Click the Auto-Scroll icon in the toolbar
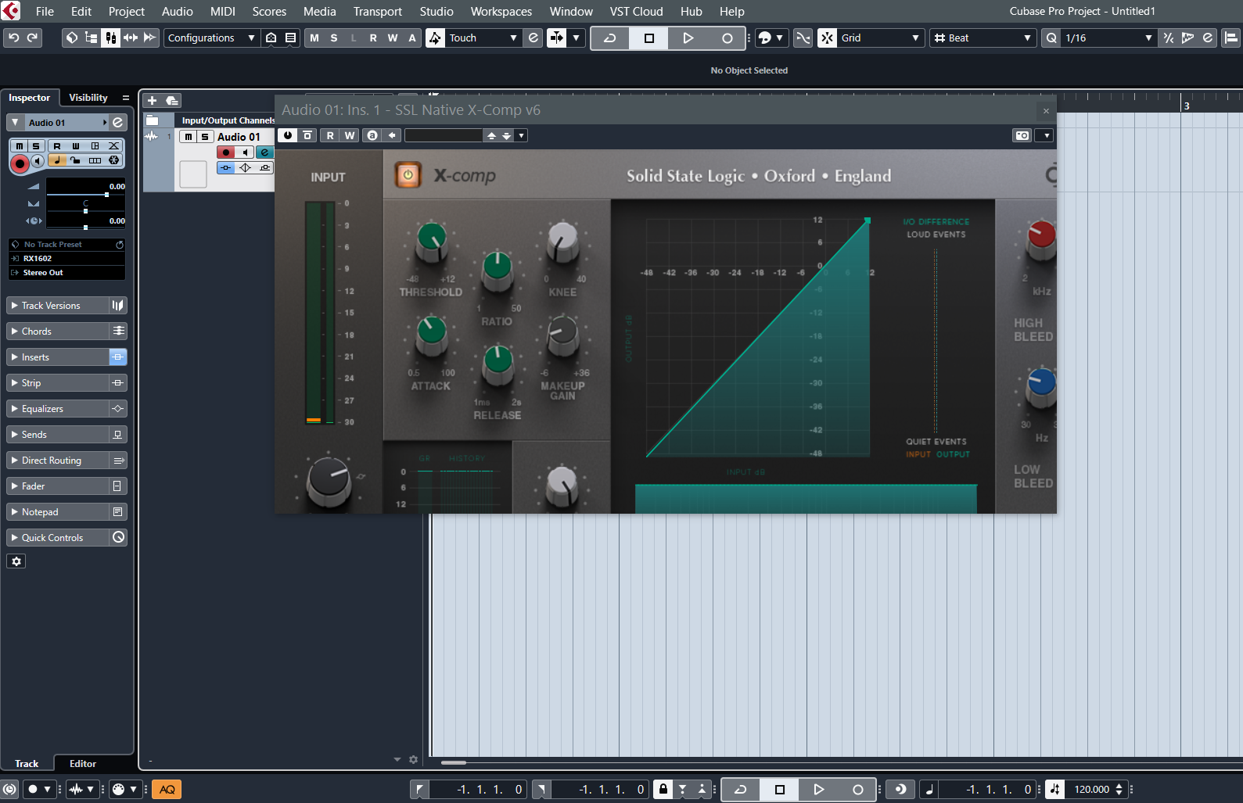This screenshot has width=1243, height=803. tap(557, 38)
